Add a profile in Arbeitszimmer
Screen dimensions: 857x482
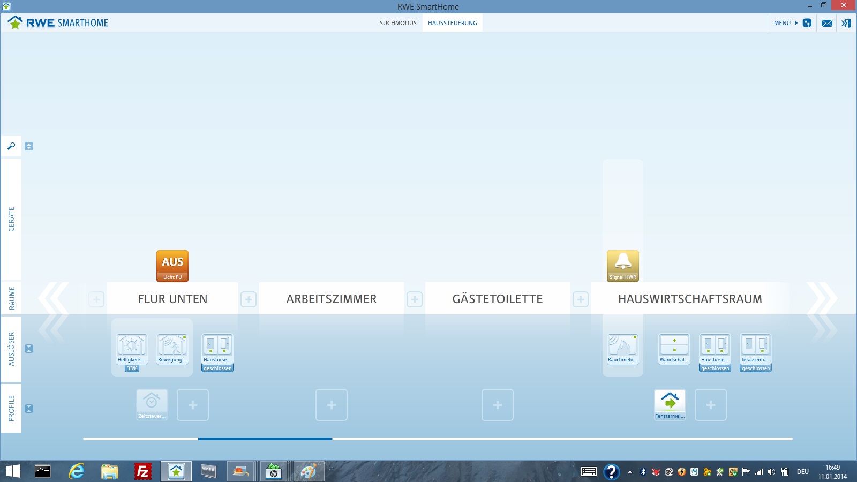(x=332, y=405)
